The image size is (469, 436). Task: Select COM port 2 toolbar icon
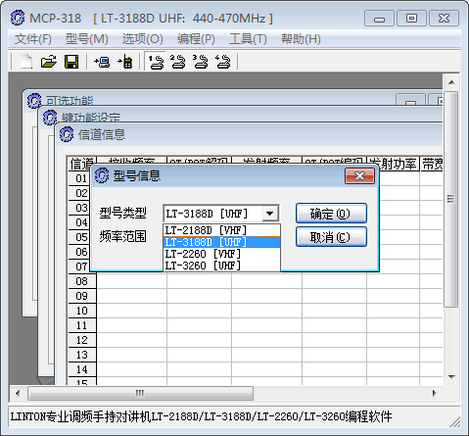tap(178, 62)
